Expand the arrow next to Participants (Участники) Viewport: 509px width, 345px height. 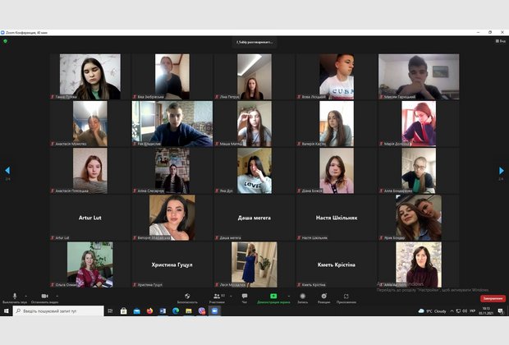coord(228,295)
